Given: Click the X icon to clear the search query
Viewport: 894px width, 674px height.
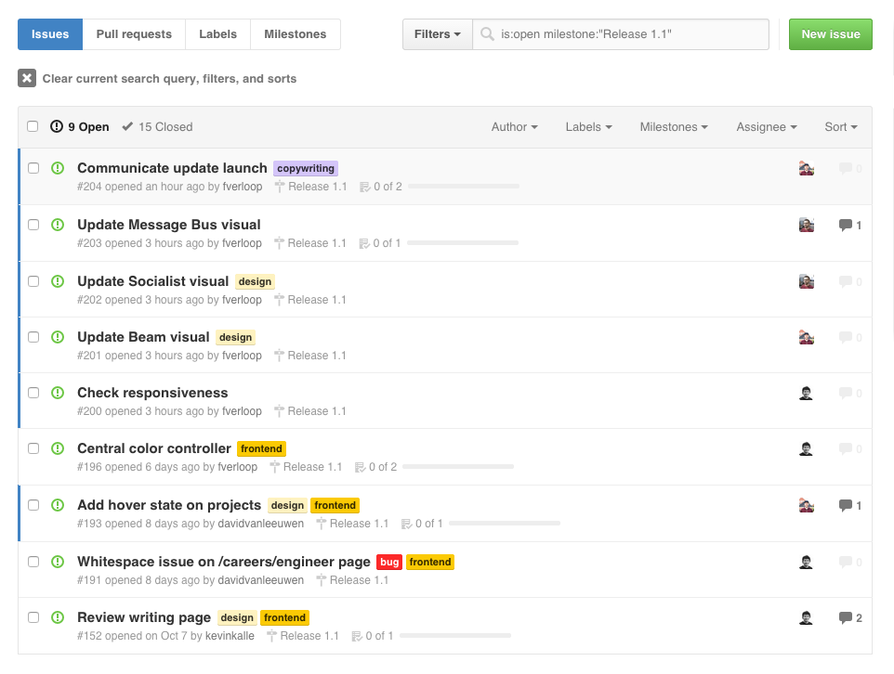Looking at the screenshot, I should pyautogui.click(x=27, y=78).
